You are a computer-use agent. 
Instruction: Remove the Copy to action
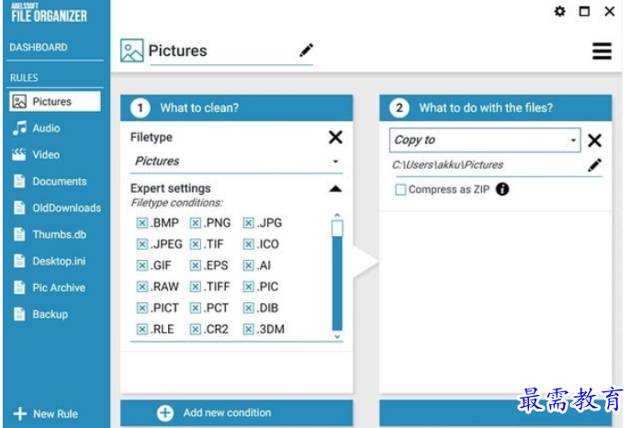pos(594,141)
